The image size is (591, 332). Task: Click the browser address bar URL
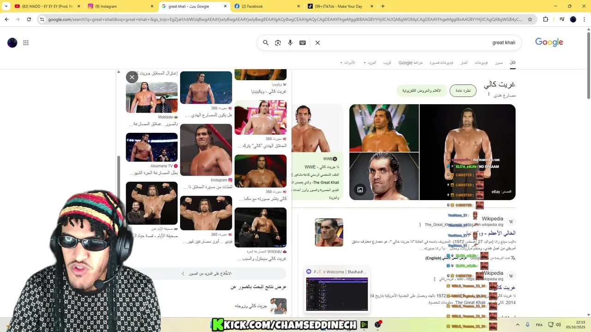coord(285,19)
